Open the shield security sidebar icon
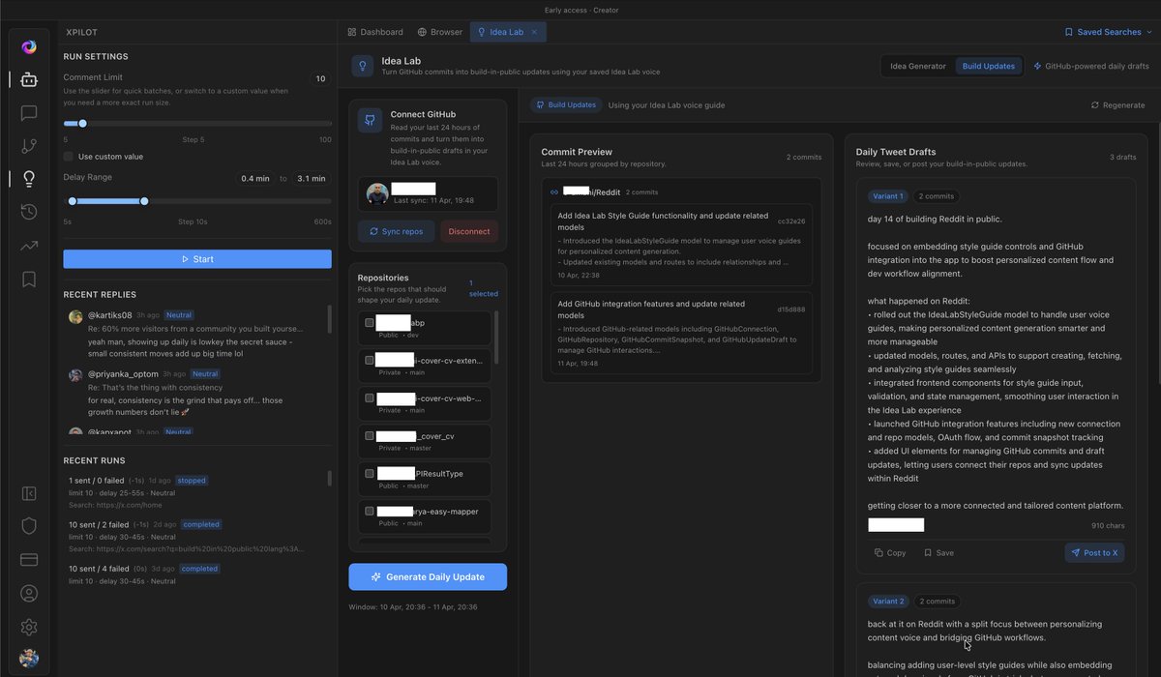The height and width of the screenshot is (677, 1161). tap(29, 526)
